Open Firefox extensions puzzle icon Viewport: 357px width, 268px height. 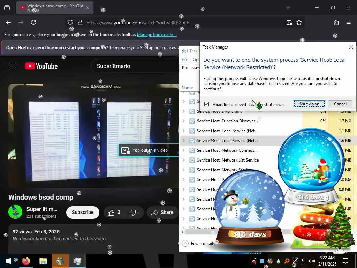coord(336,22)
